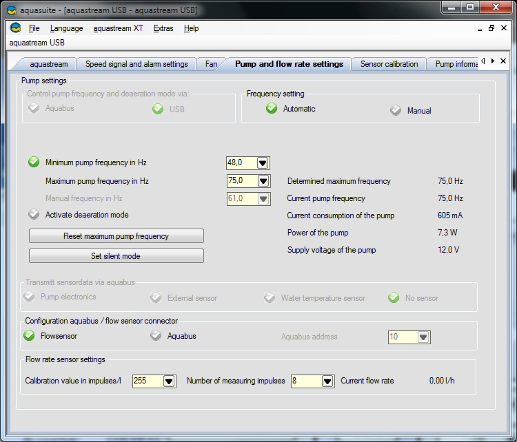Open the File menu
The image size is (517, 442).
34,28
